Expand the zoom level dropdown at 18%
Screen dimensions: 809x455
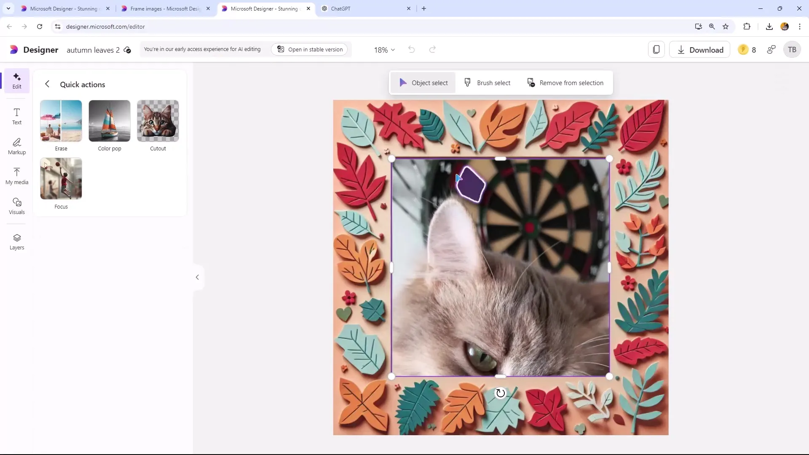pos(385,49)
